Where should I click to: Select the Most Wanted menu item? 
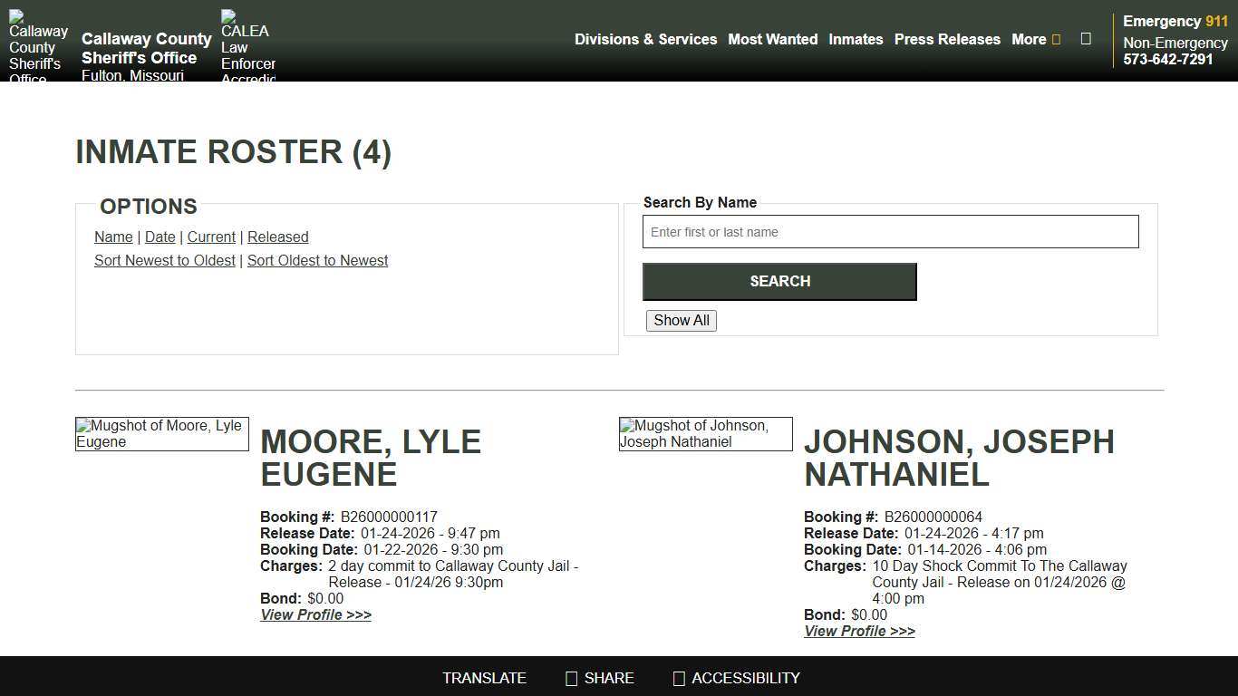tap(772, 39)
